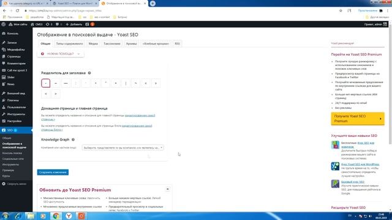Select the « title separator
Image resolution: width=392 pixels, height=220 pixels.
coord(146,83)
